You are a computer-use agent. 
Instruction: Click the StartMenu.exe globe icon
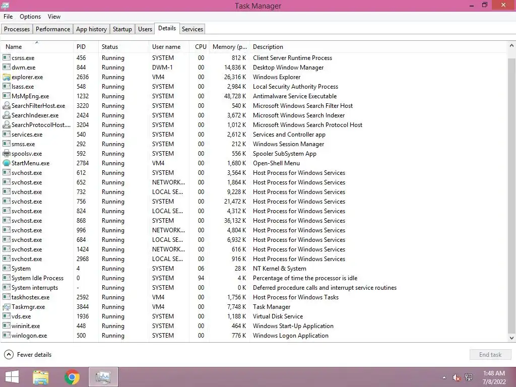[6, 163]
